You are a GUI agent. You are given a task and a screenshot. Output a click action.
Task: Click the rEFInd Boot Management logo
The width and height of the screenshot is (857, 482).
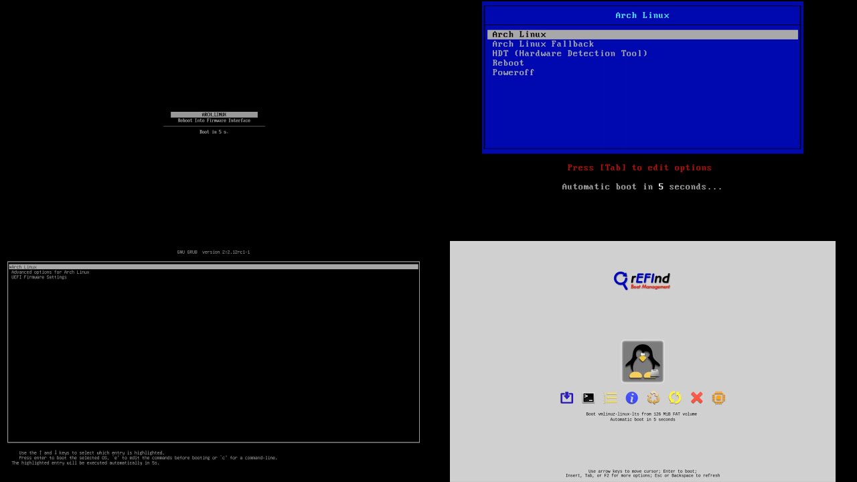(x=642, y=280)
